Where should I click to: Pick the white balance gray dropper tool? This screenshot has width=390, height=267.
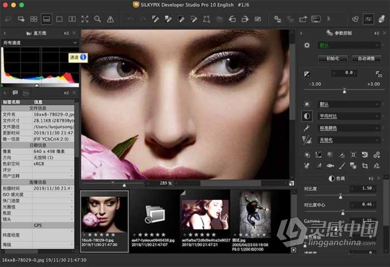[x=156, y=19]
